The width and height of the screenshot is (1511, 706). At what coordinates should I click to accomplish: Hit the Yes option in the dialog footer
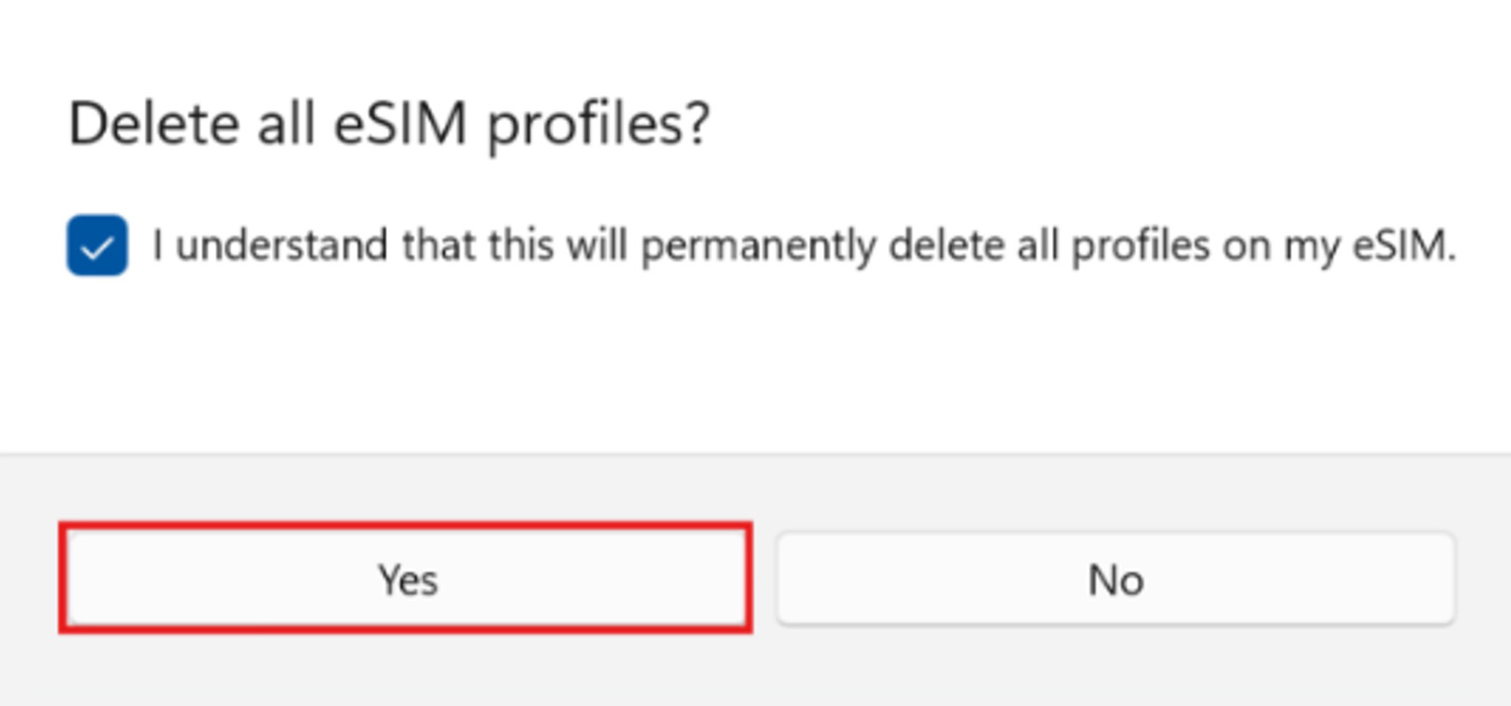point(405,578)
